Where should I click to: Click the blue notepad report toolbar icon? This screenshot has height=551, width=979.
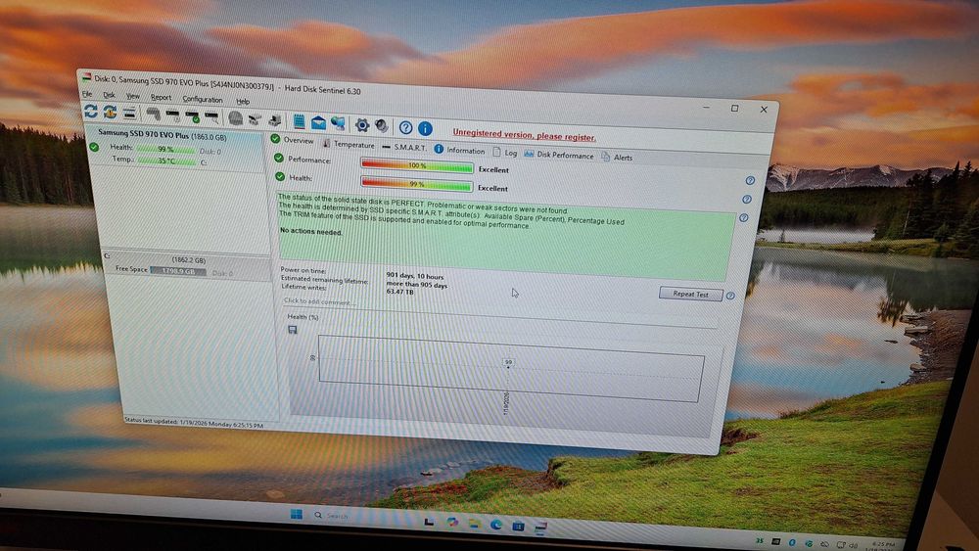(299, 121)
